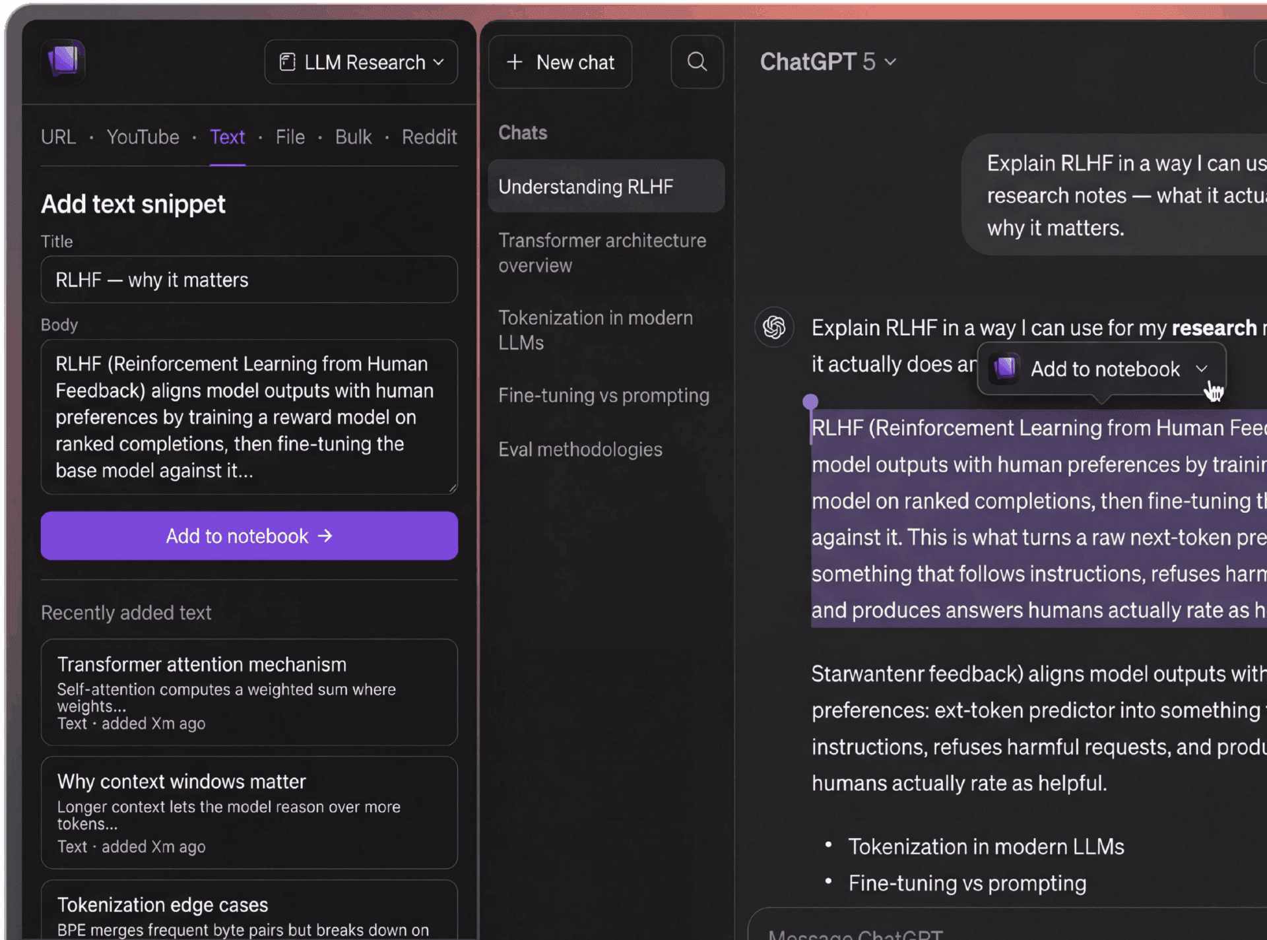Image resolution: width=1267 pixels, height=940 pixels.
Task: Click the highlighted RLHF paragraph text
Action: pos(1039,518)
